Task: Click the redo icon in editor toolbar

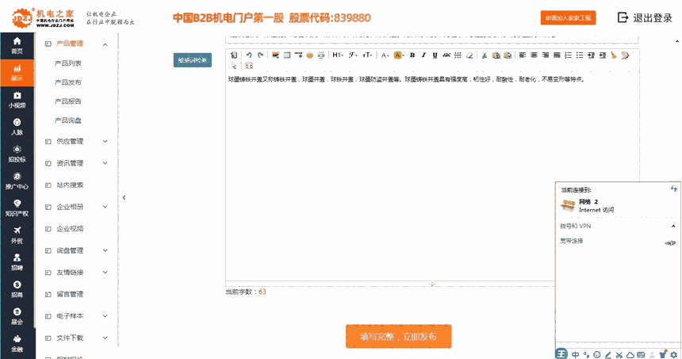Action: tap(259, 55)
